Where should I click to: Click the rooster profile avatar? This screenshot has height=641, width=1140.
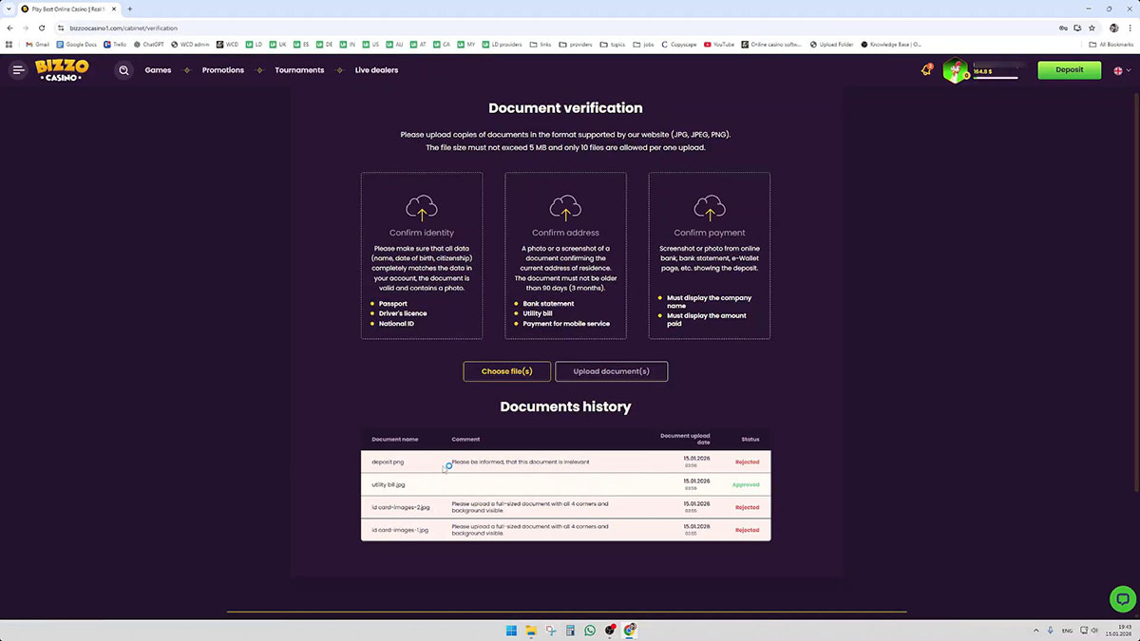click(x=955, y=71)
